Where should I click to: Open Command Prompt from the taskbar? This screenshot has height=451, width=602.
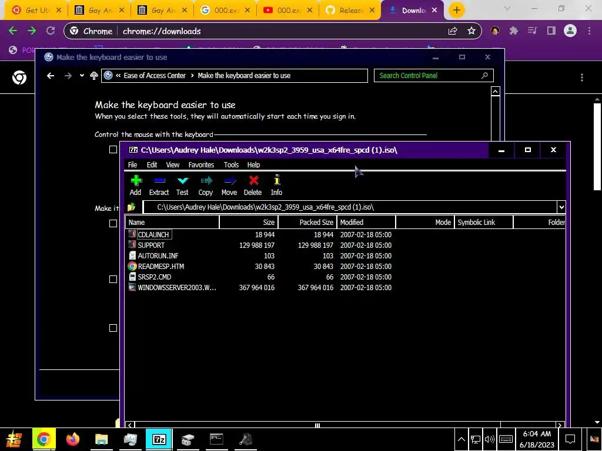pyautogui.click(x=216, y=439)
